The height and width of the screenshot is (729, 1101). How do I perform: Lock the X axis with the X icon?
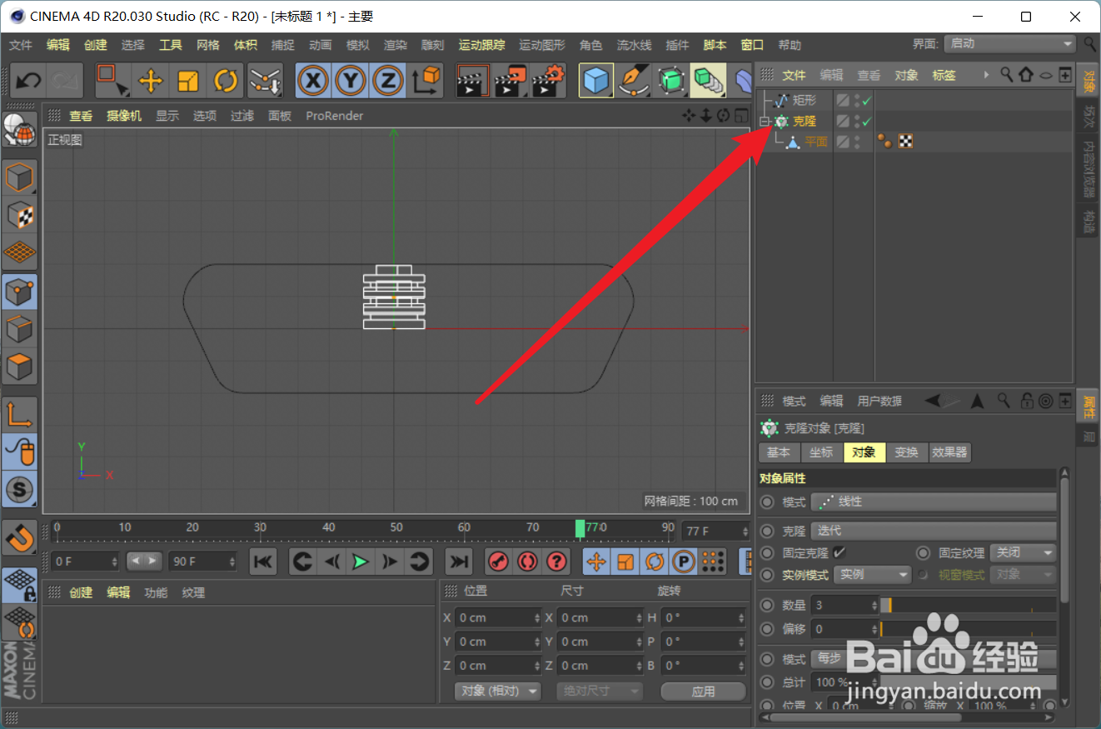(313, 80)
